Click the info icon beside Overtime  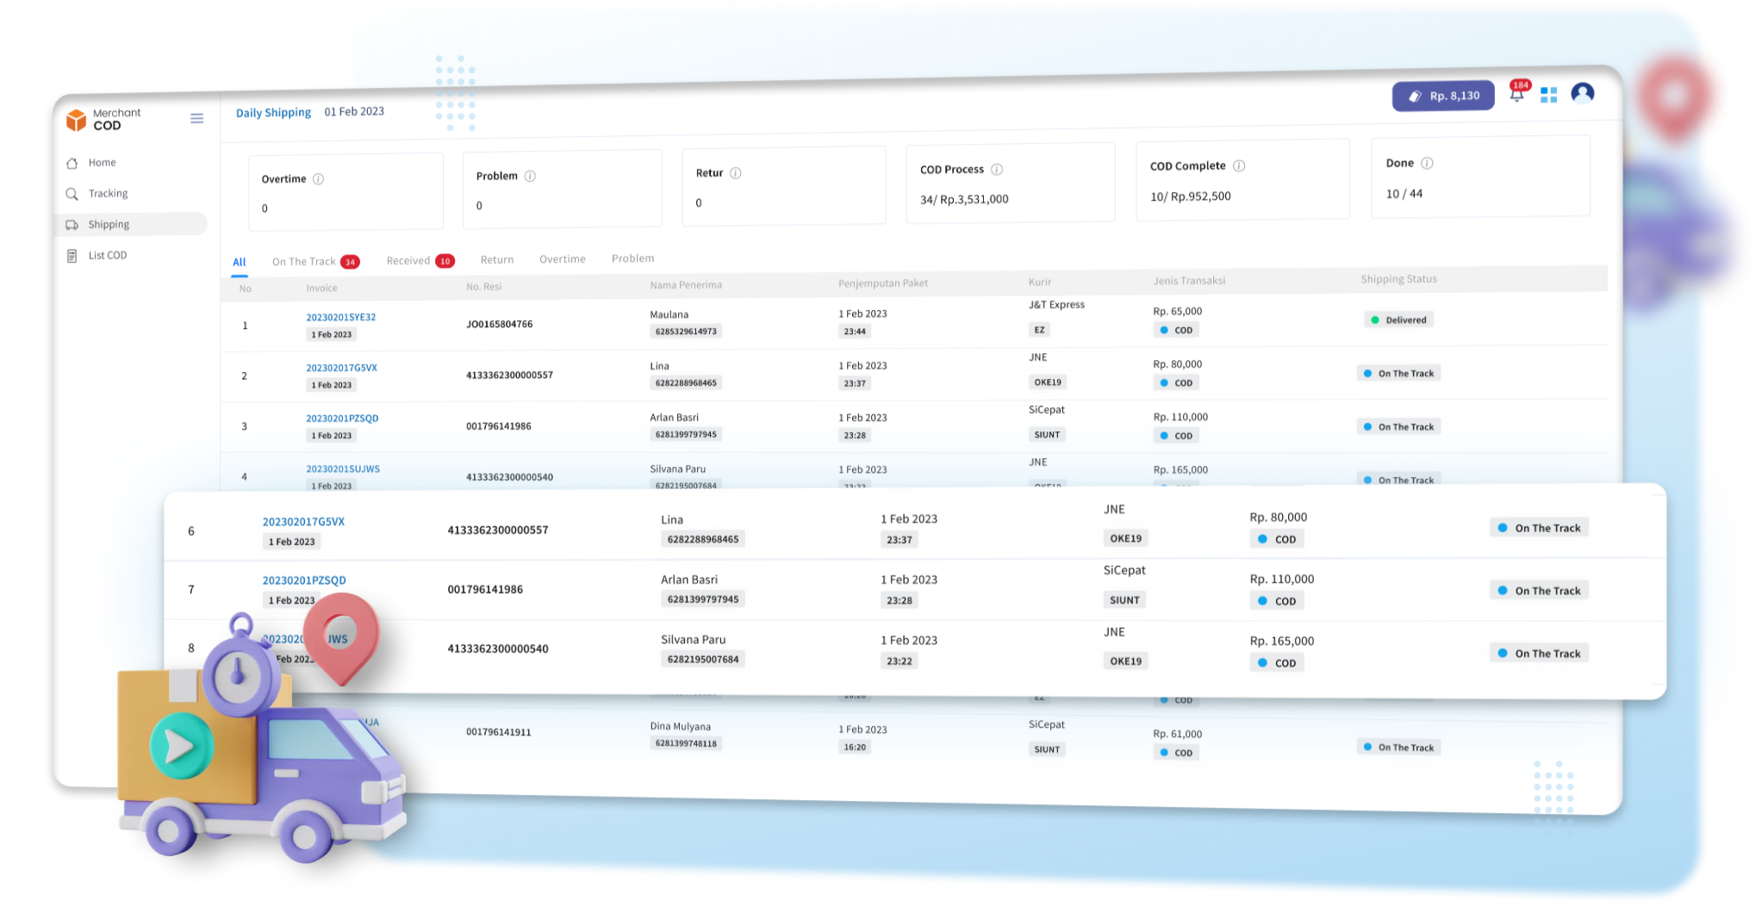(x=318, y=179)
